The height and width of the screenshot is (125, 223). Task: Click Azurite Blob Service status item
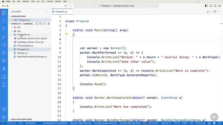coord(130,123)
